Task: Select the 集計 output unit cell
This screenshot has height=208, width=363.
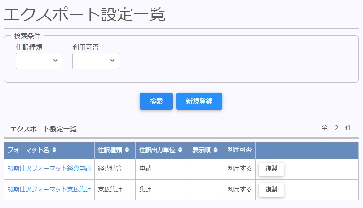Action: (x=145, y=190)
